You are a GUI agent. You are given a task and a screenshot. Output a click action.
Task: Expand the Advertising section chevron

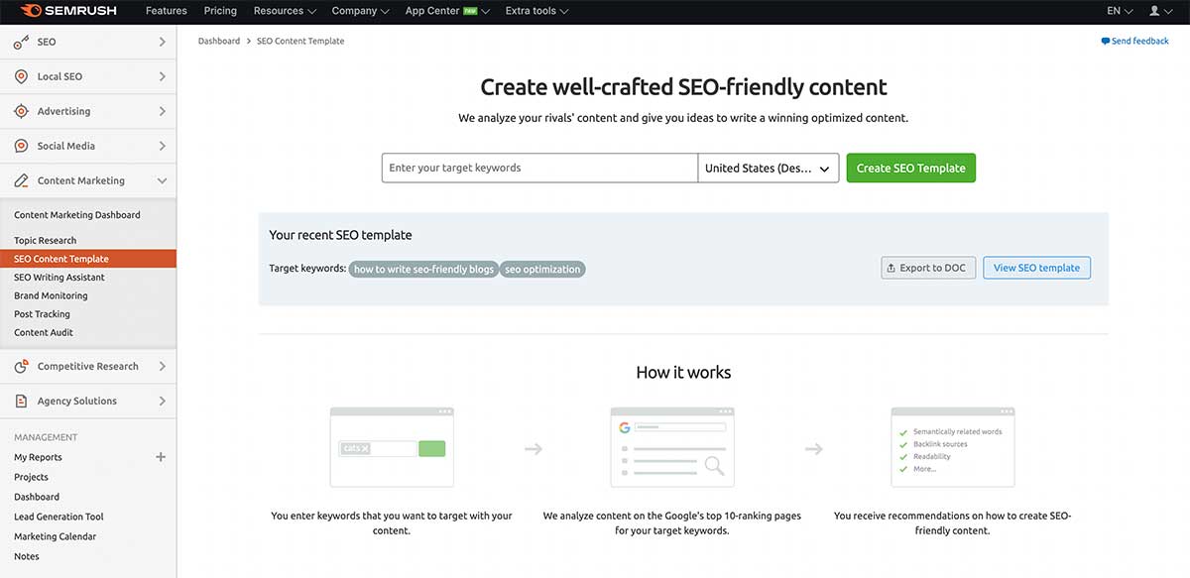162,111
